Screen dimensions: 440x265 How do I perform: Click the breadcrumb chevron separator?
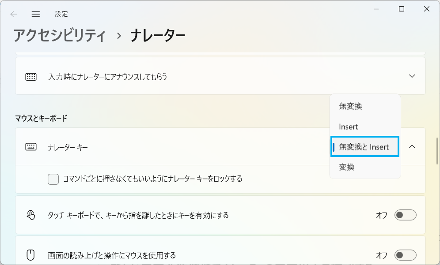click(119, 36)
